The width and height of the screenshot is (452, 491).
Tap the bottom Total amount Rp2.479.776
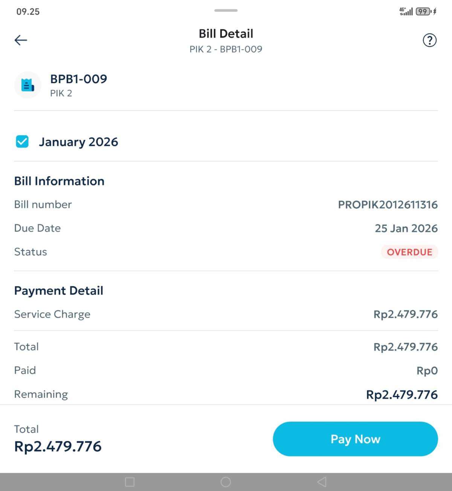[x=58, y=446]
